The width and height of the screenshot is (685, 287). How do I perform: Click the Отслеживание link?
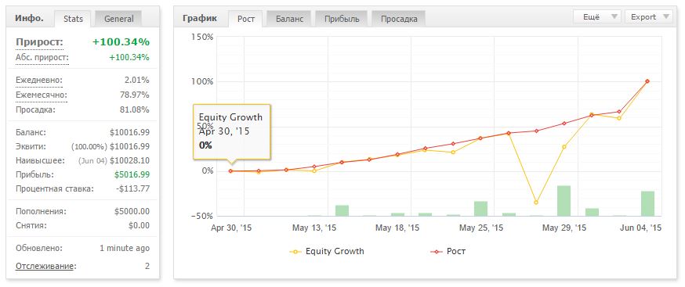coord(45,266)
